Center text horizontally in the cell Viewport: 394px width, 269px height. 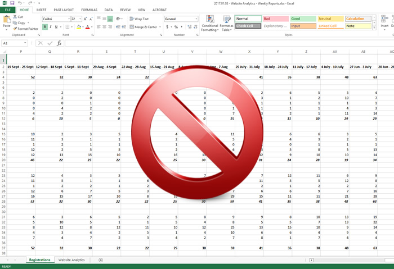click(x=104, y=27)
